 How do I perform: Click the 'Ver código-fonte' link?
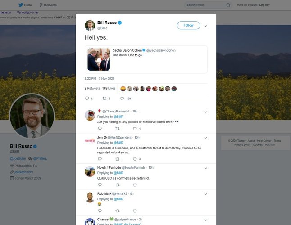pyautogui.click(x=27, y=12)
